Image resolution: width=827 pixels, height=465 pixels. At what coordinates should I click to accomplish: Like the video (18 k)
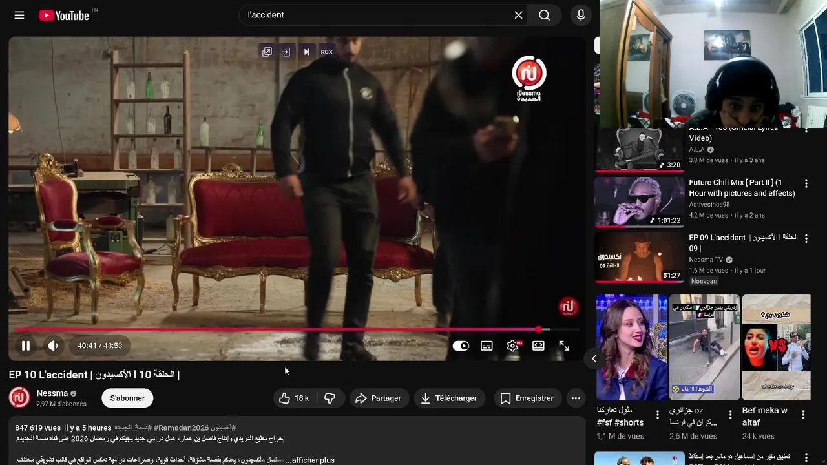(x=295, y=398)
